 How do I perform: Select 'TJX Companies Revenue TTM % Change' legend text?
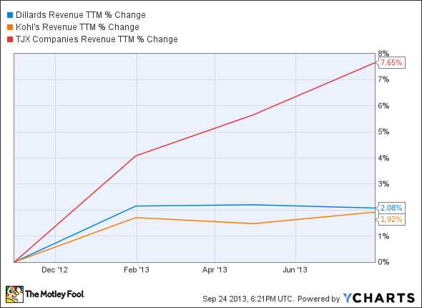(97, 39)
